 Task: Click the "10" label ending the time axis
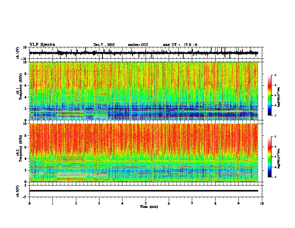point(262,203)
